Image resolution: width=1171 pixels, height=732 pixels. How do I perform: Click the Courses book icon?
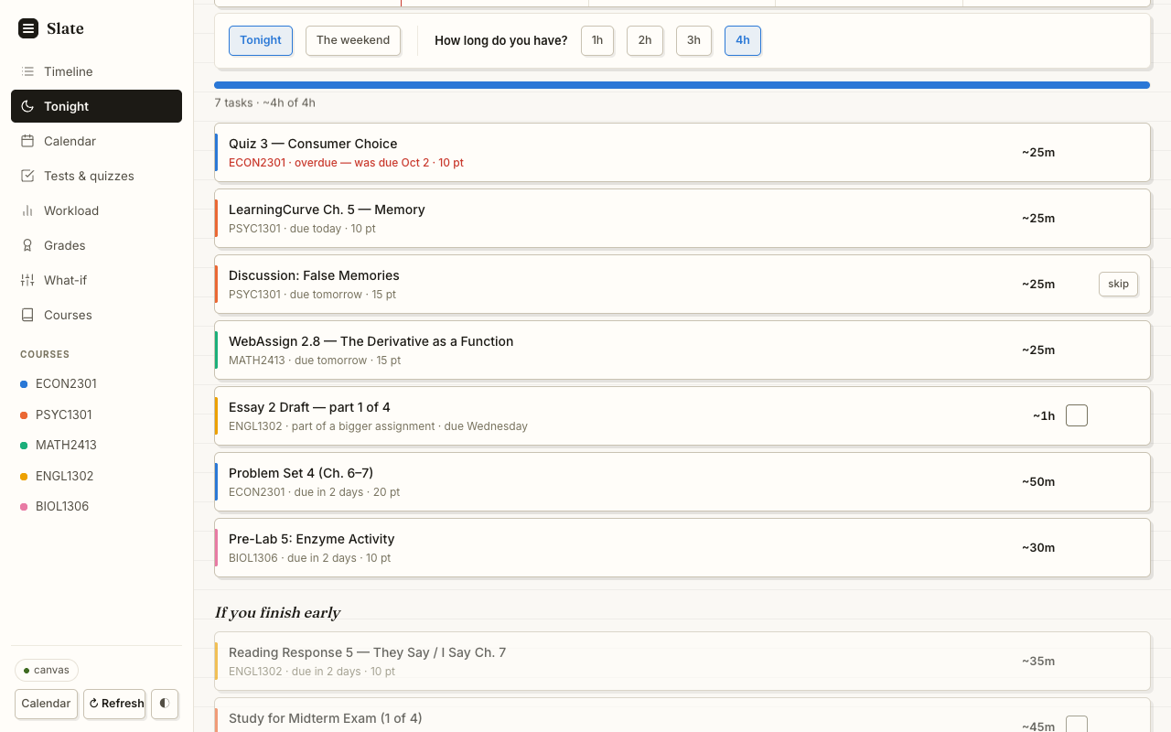(x=27, y=315)
